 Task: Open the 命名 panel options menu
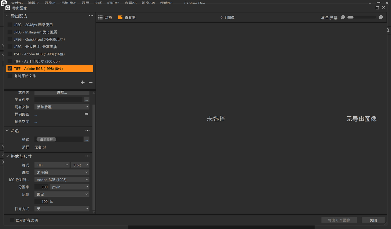87,130
